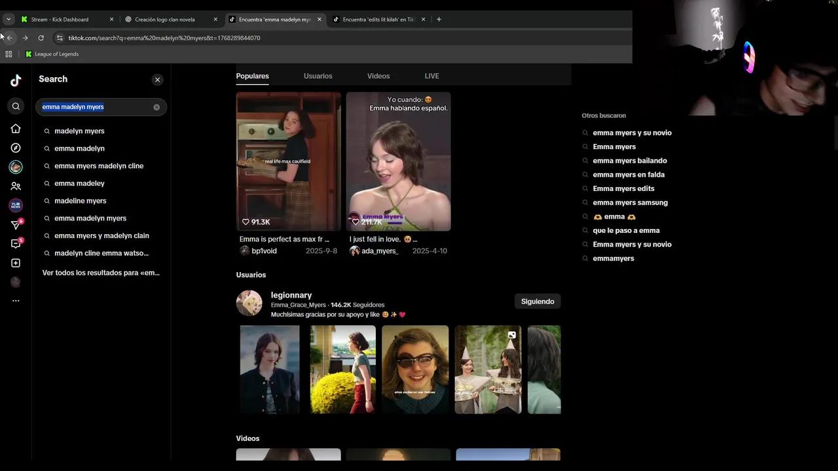Open the browser tab search dropdown

pos(9,20)
